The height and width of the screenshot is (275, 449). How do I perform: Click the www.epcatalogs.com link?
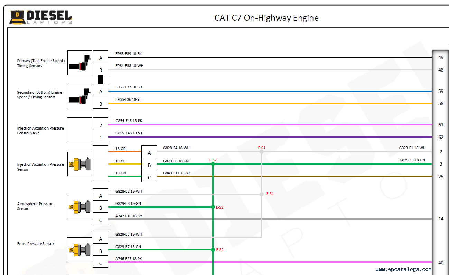tap(403, 269)
